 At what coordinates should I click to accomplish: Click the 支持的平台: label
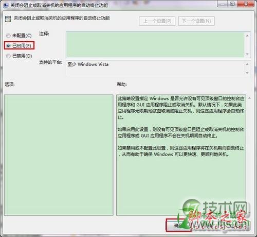tap(50, 62)
